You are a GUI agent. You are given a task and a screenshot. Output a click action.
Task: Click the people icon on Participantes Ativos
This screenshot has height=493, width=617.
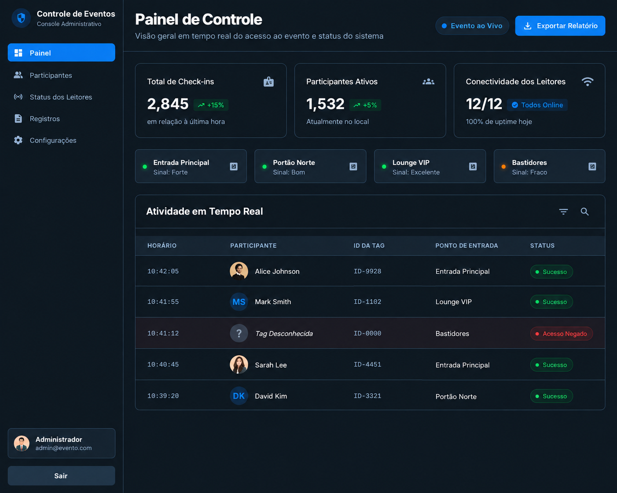(x=428, y=82)
